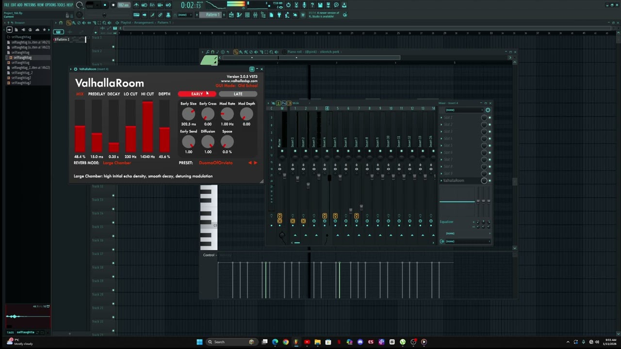Open the FILE menu
Image resolution: width=621 pixels, height=349 pixels.
point(7,5)
